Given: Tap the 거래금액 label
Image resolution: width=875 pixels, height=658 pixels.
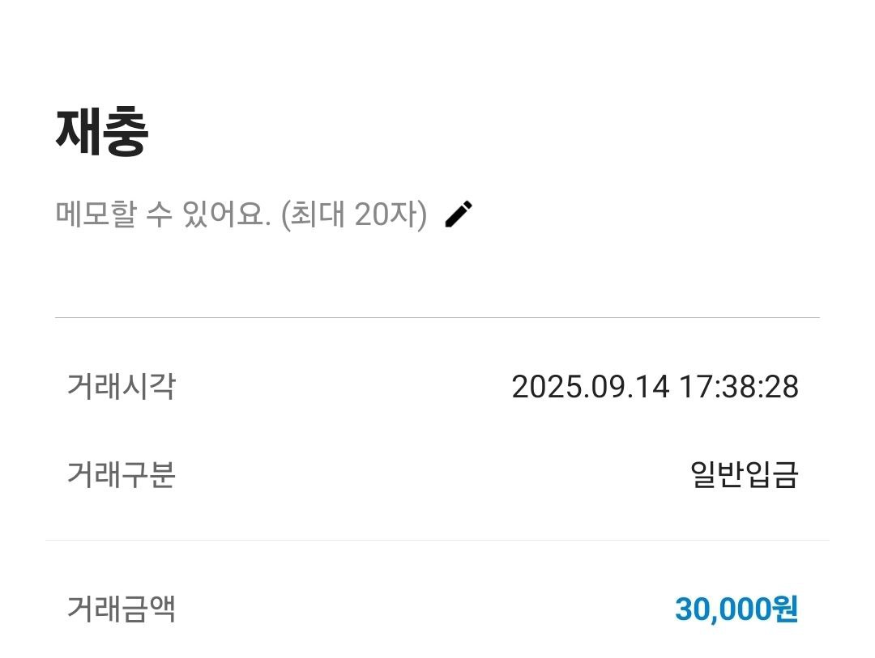Looking at the screenshot, I should [121, 609].
